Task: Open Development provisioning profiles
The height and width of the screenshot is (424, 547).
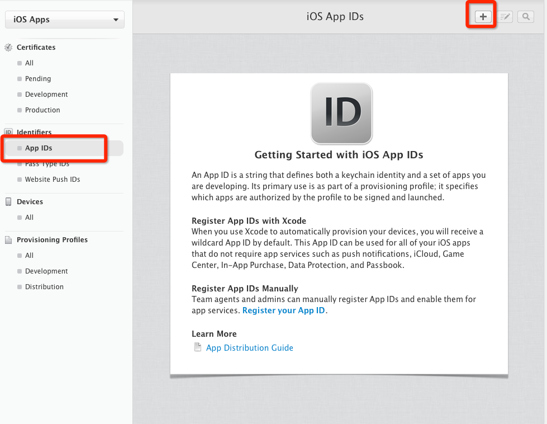Action: 46,271
